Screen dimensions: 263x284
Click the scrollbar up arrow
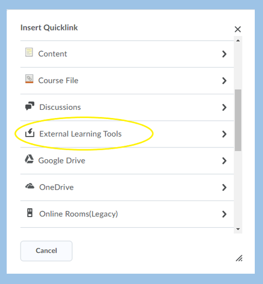[238, 41]
